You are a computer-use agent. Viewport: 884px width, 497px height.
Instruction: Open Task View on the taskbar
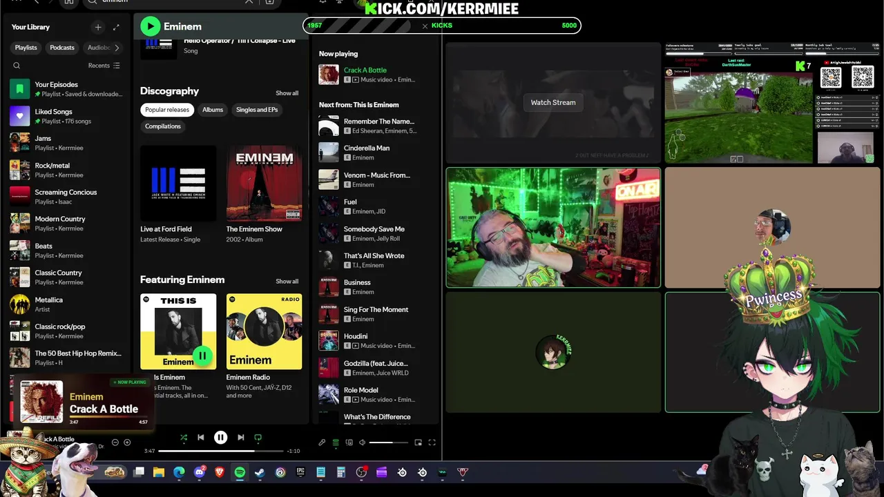point(139,472)
